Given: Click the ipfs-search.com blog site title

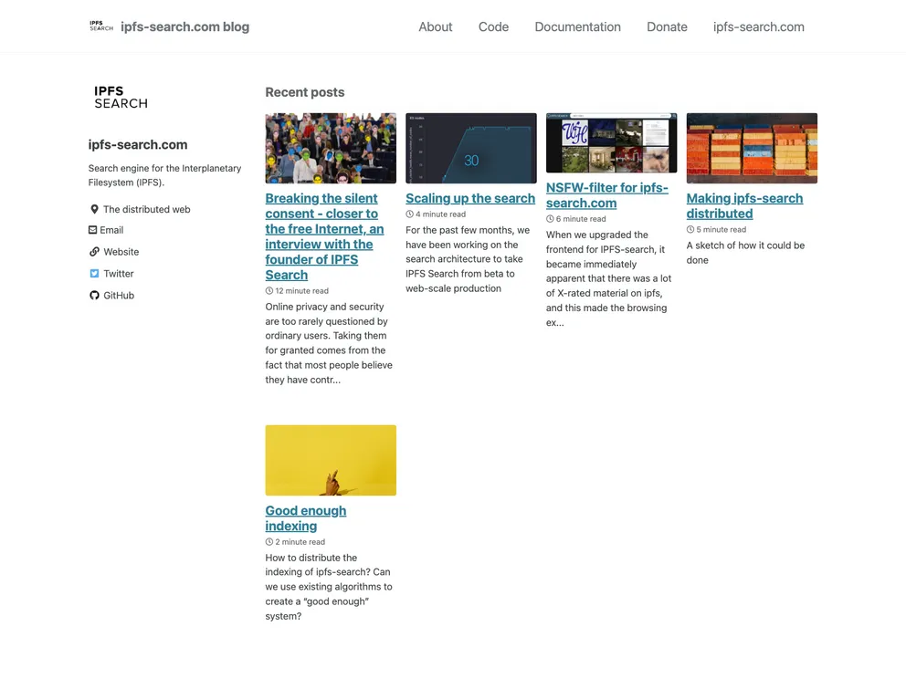Looking at the screenshot, I should coord(184,26).
